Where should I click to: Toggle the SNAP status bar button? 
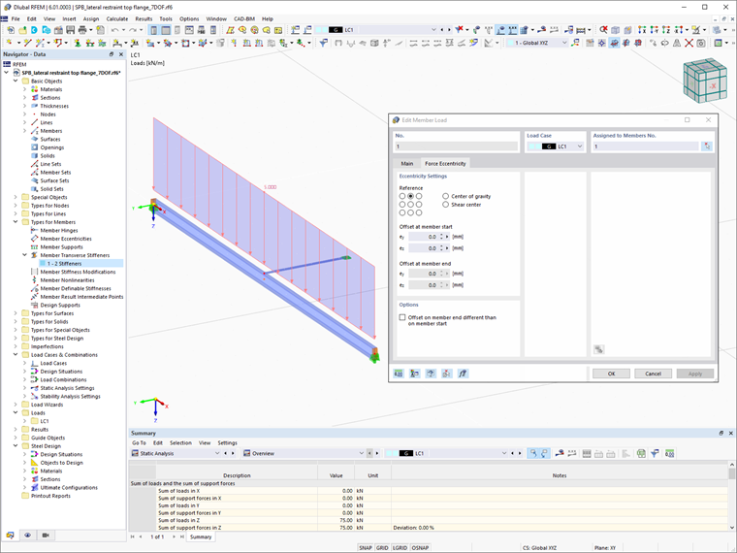366,548
